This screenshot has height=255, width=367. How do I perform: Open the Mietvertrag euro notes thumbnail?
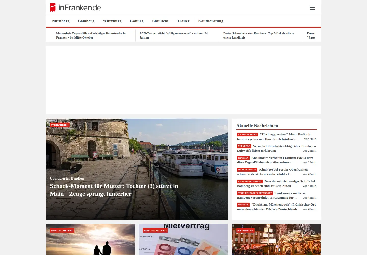point(183,239)
